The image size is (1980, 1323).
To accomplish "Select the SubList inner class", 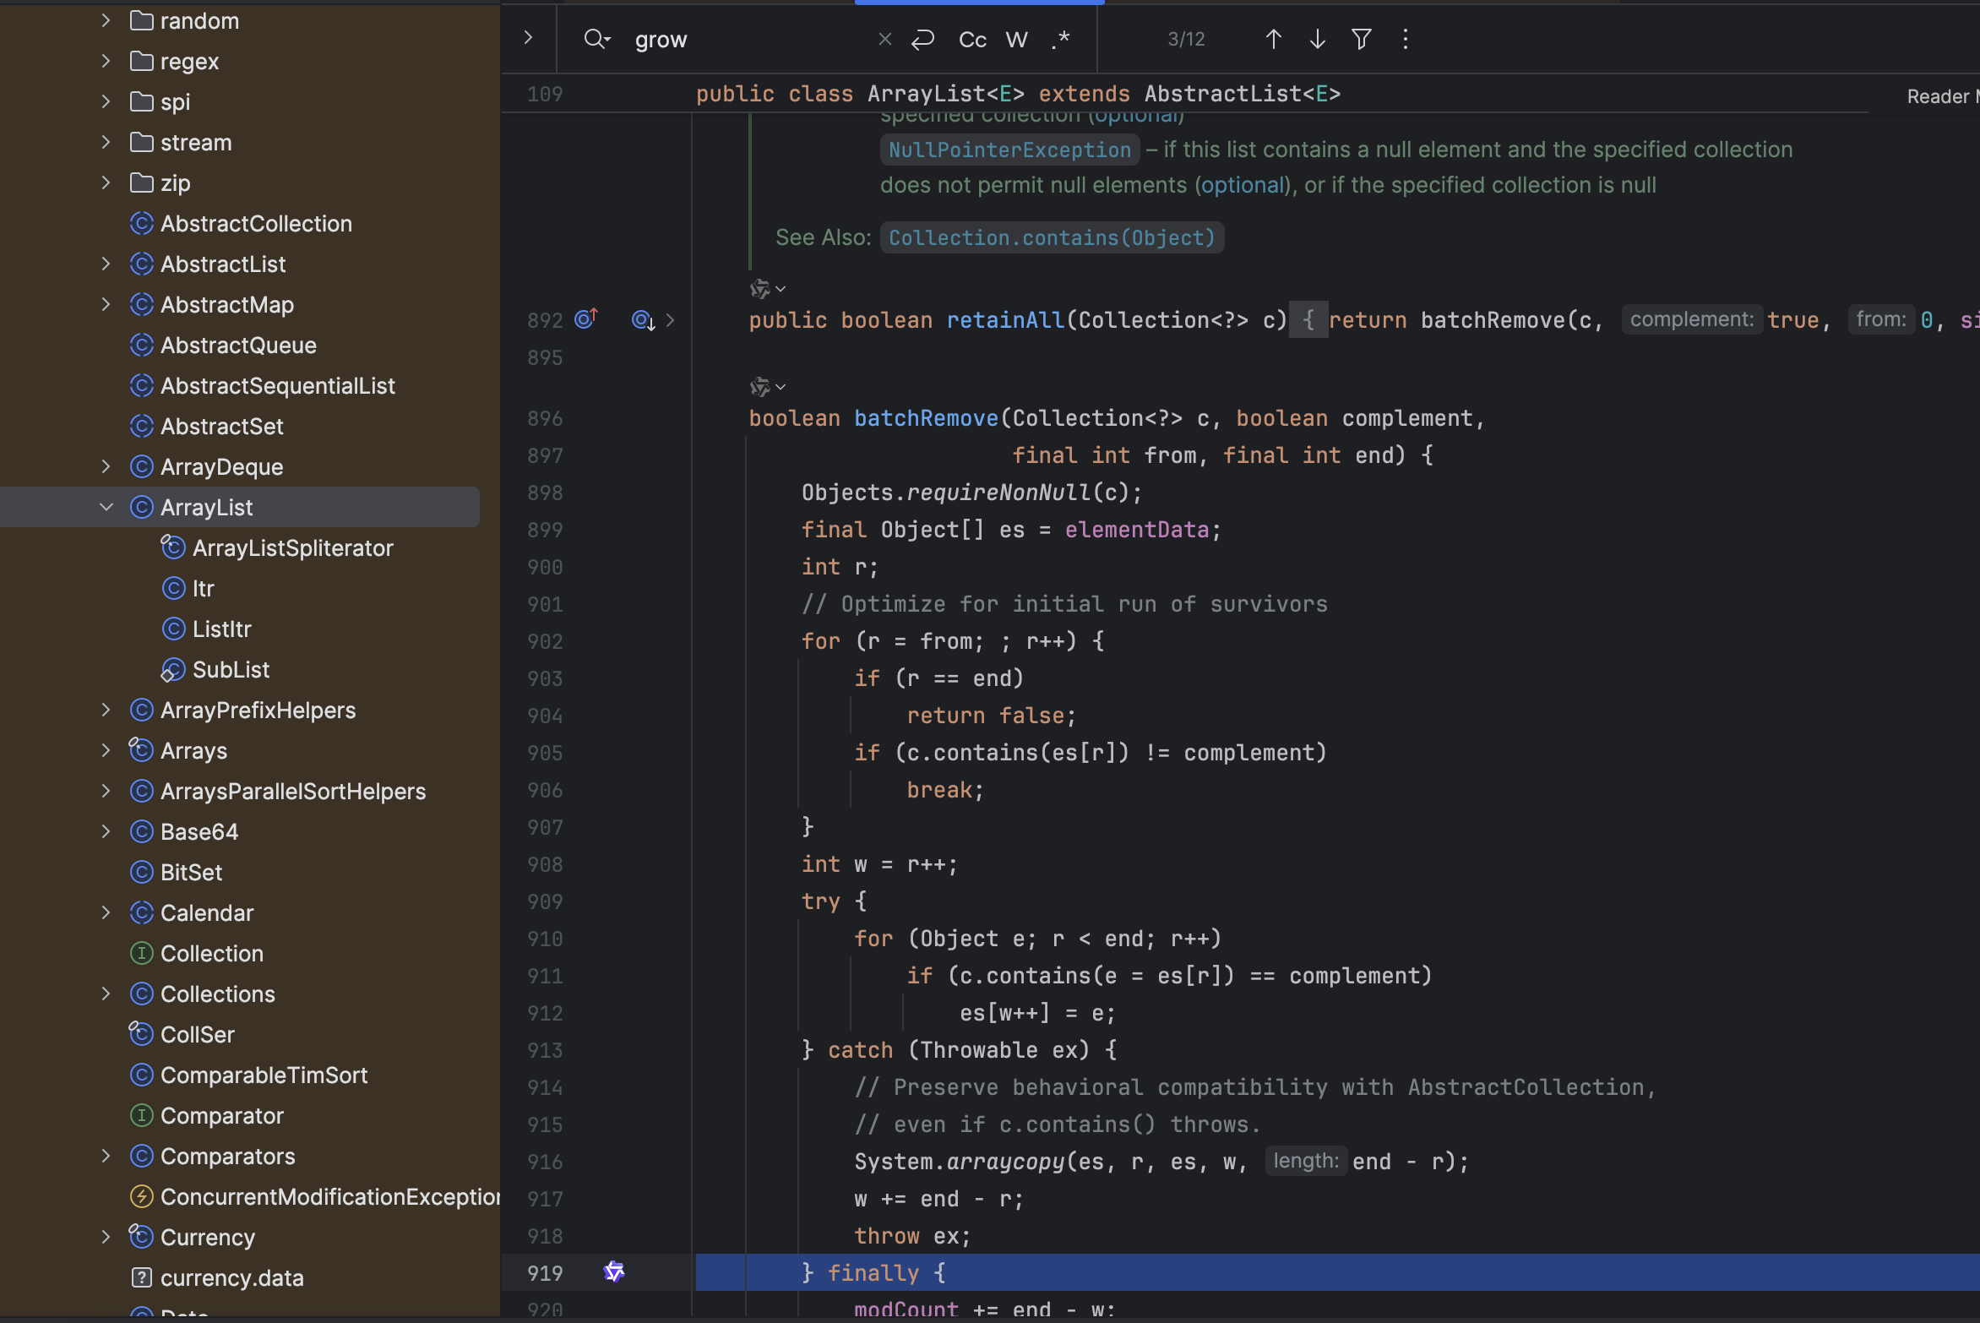I will (231, 669).
